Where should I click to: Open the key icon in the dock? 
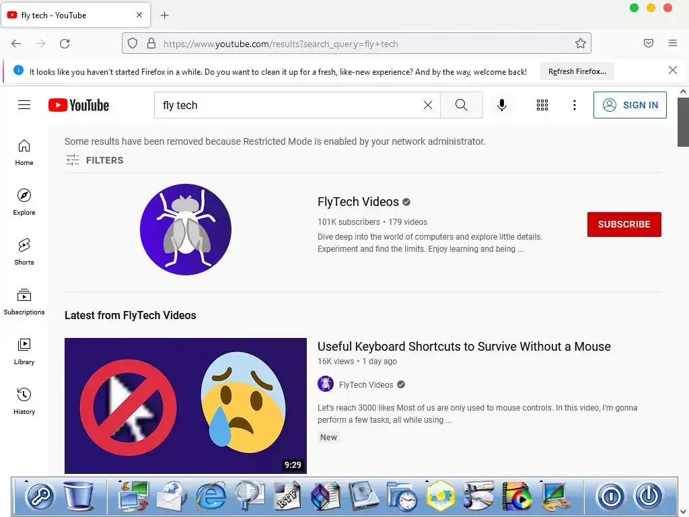(x=40, y=497)
